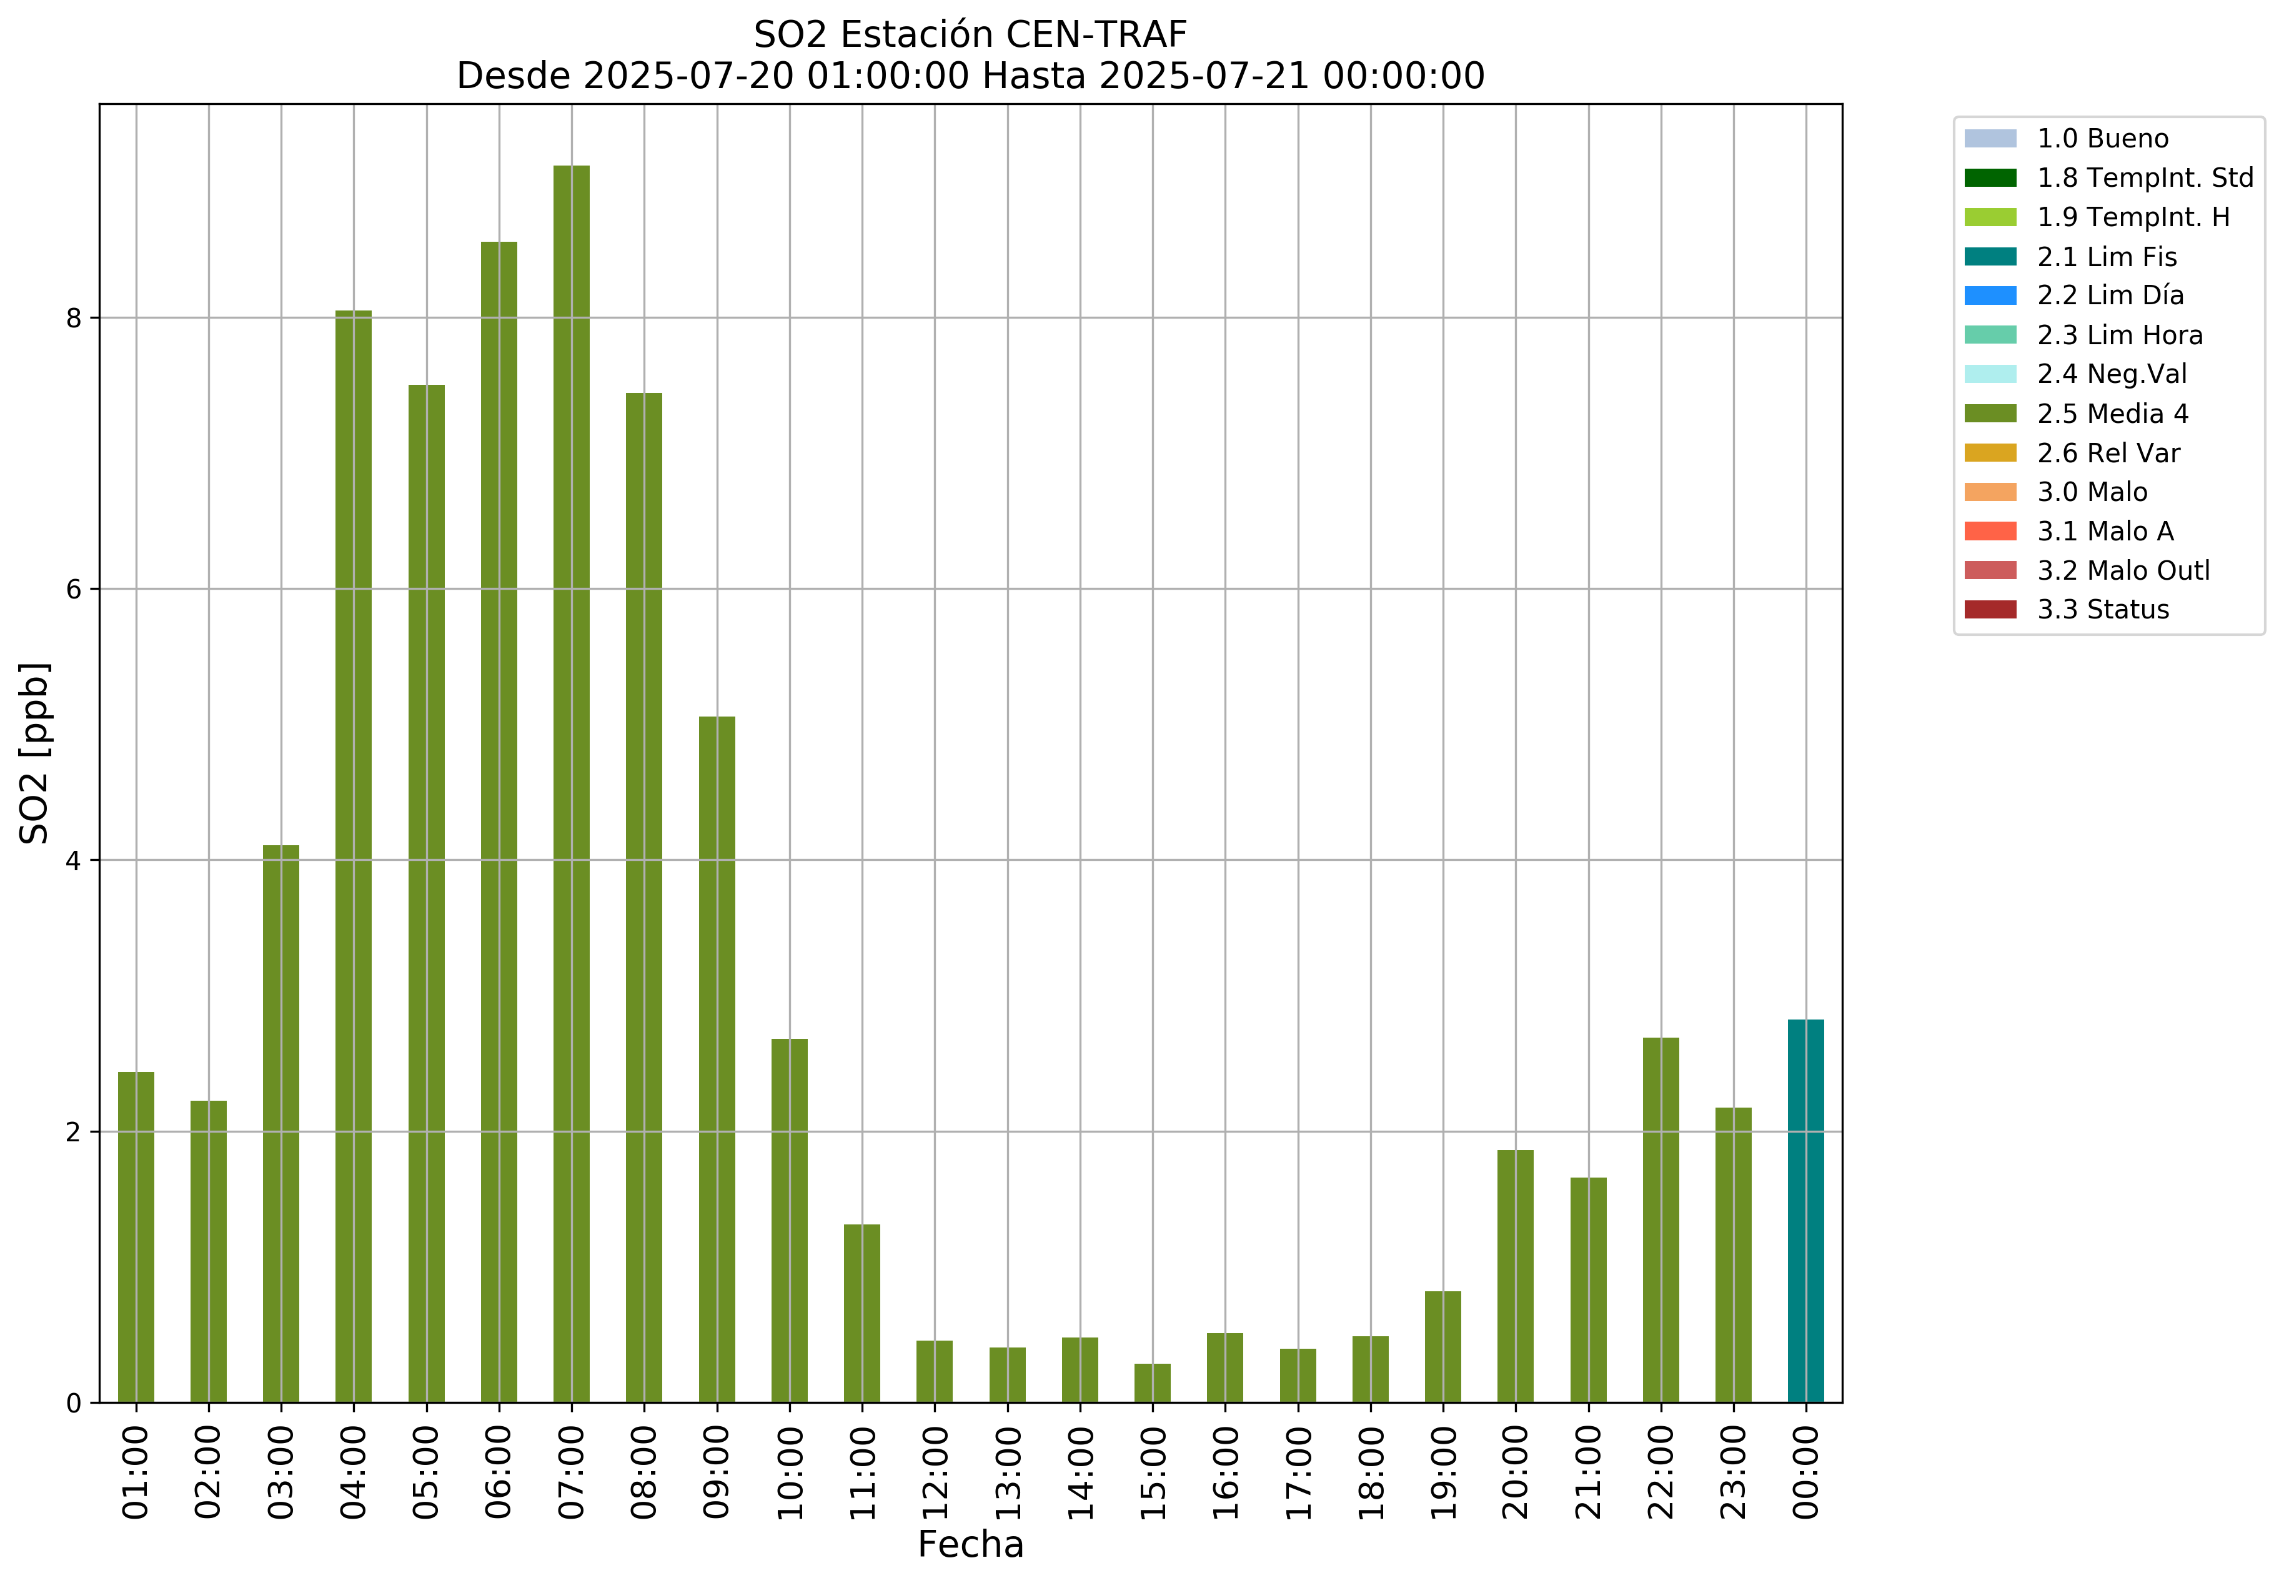Click the tallest bar at 07:00
This screenshot has width=2284, height=1583.
coord(571,783)
